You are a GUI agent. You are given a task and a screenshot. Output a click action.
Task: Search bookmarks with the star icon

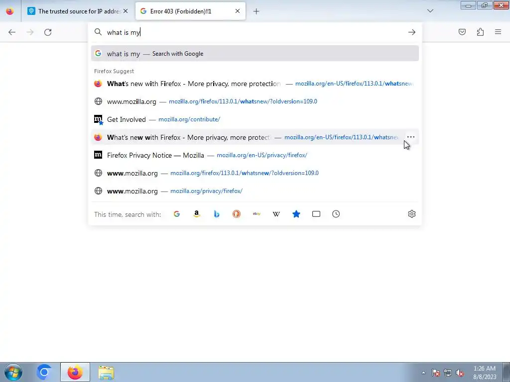point(296,214)
